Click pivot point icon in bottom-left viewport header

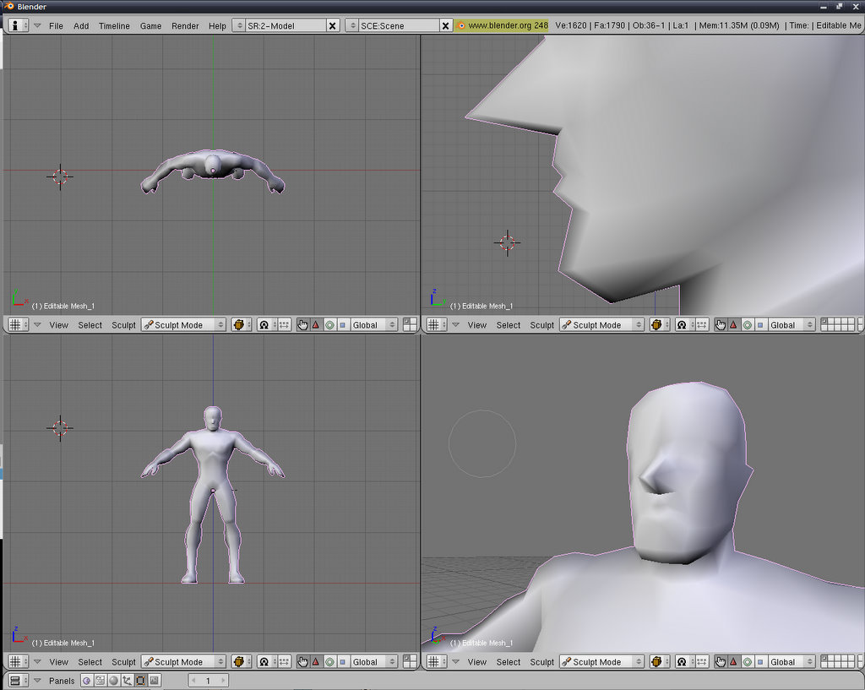point(264,662)
